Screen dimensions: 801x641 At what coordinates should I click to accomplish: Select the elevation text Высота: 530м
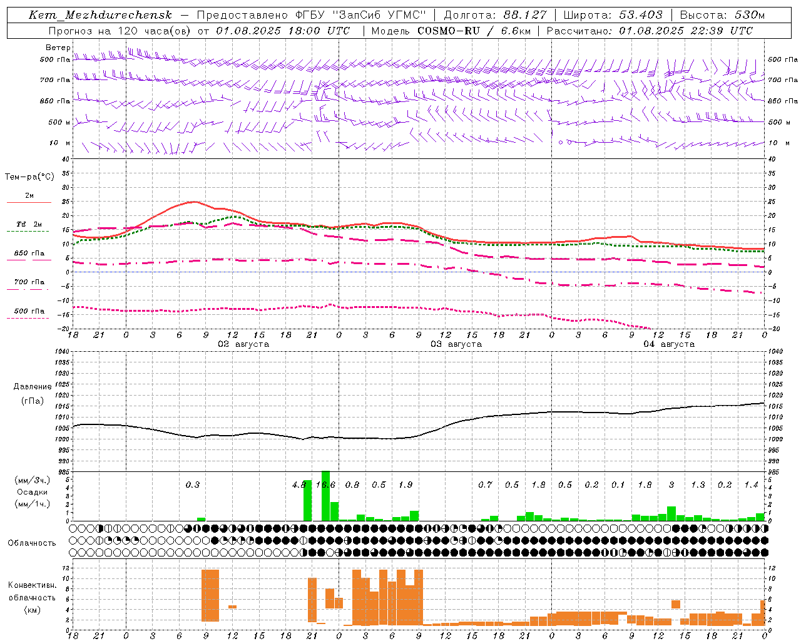[722, 15]
